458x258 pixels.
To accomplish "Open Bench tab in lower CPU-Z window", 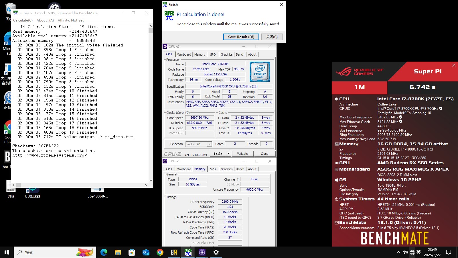I will [x=240, y=169].
